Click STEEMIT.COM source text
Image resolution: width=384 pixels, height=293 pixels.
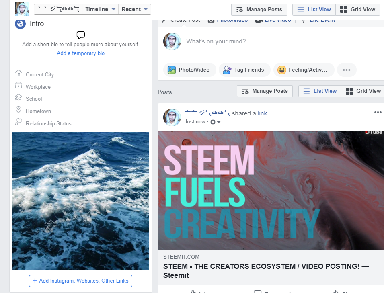(x=181, y=257)
